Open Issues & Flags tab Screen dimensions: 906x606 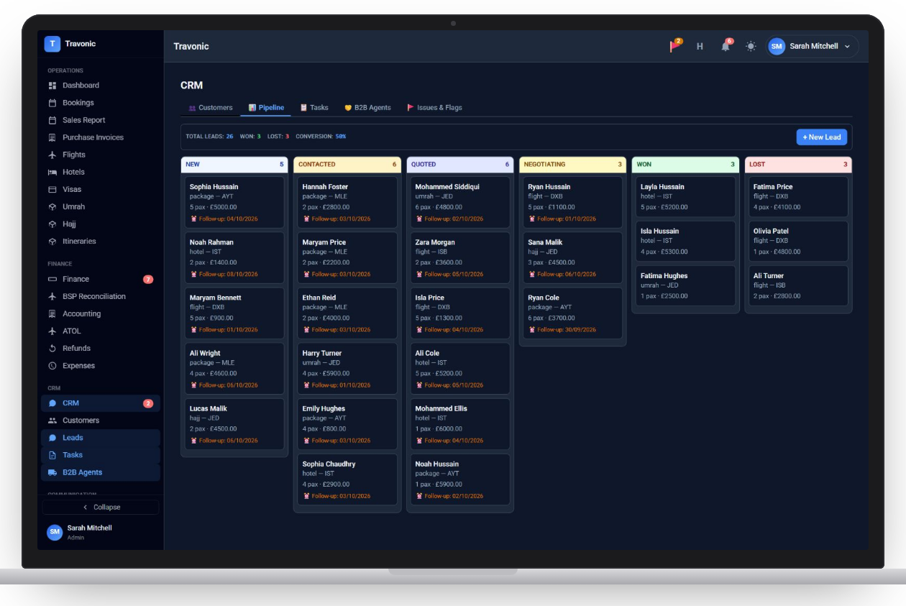(435, 108)
